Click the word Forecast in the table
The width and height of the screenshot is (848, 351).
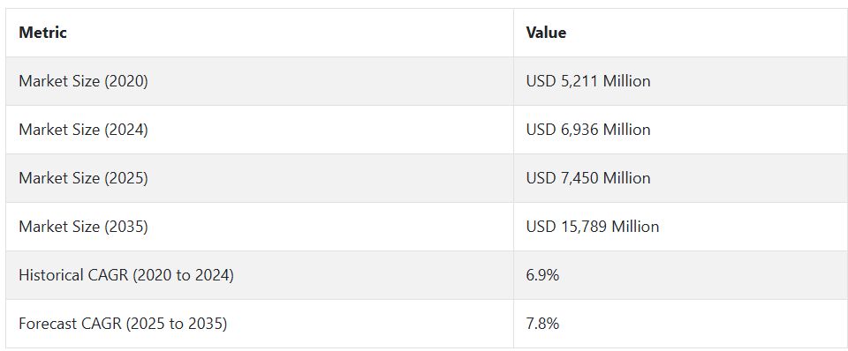(x=48, y=324)
